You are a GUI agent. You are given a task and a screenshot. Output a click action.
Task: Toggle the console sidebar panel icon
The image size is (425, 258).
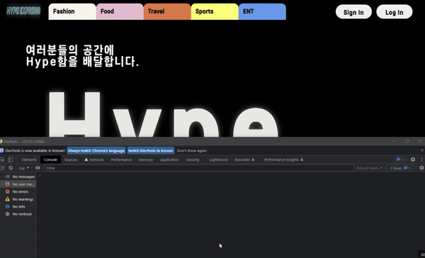(2, 168)
